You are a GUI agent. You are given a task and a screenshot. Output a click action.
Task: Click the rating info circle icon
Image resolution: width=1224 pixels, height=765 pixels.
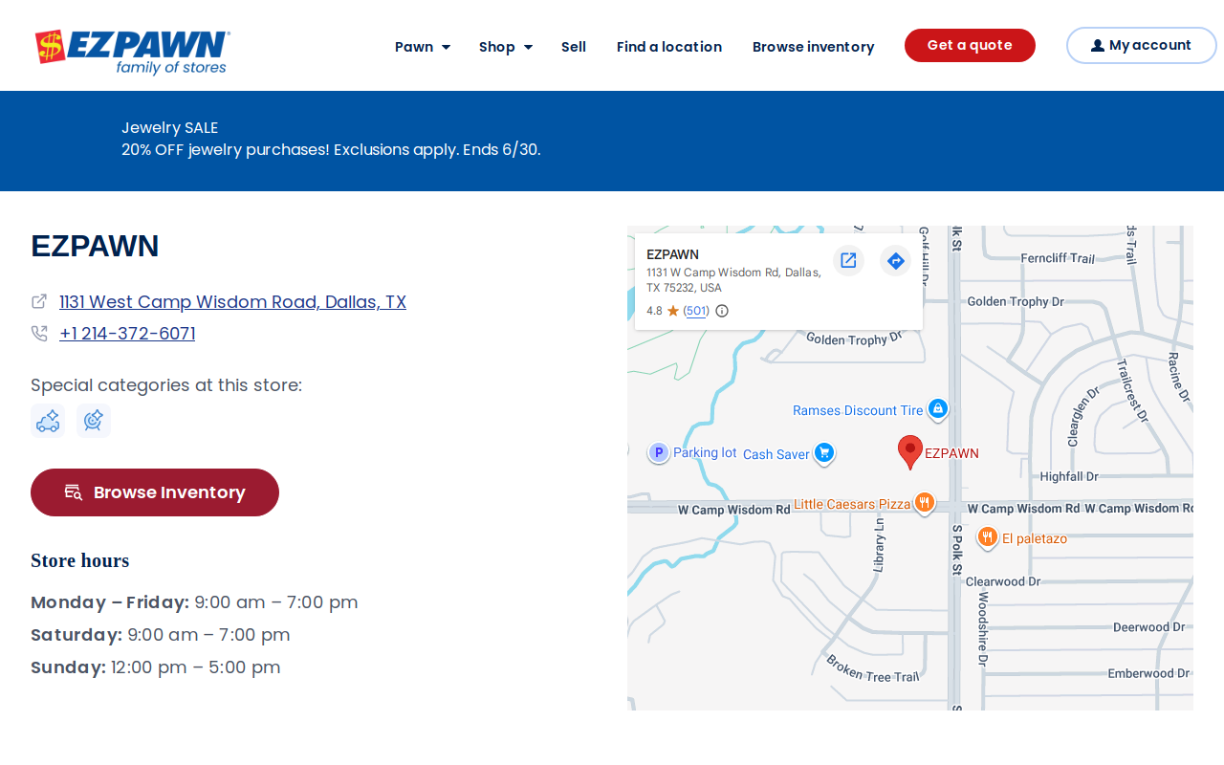pos(722,311)
